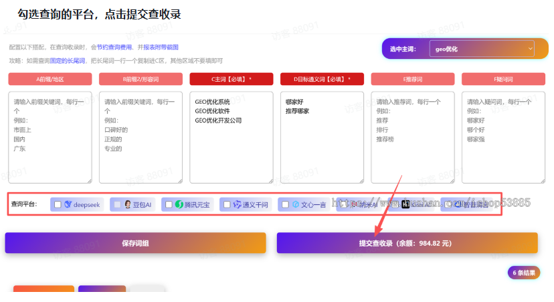Click the 哪家好 line in D目标通义词 textarea
554x302 pixels.
pyautogui.click(x=294, y=102)
